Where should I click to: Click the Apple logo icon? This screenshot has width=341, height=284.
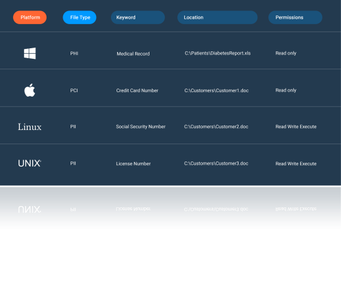(x=30, y=90)
